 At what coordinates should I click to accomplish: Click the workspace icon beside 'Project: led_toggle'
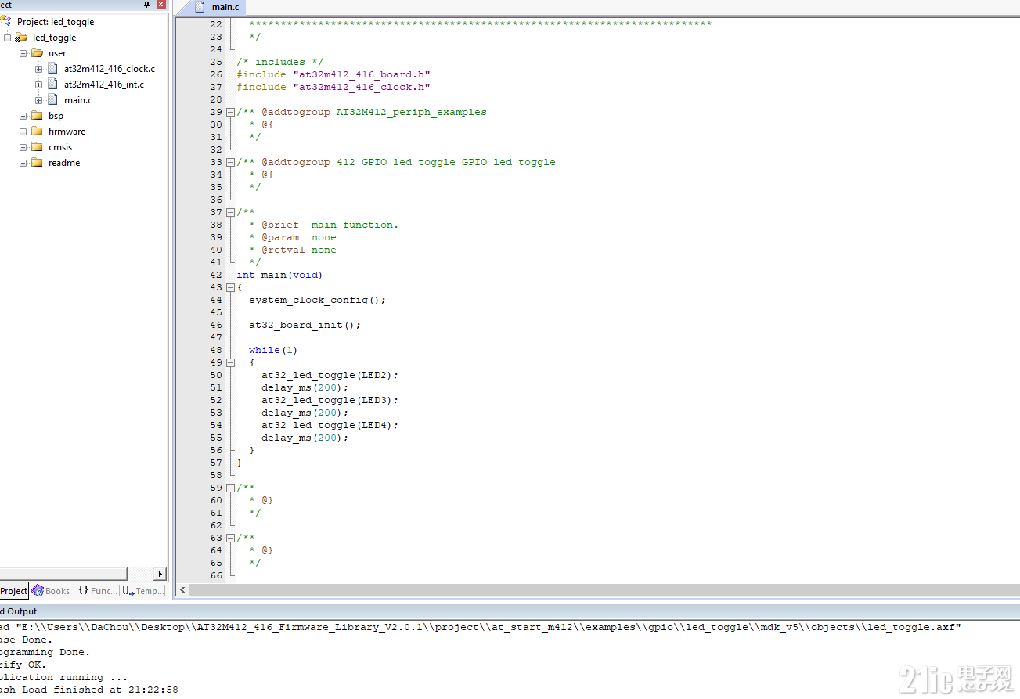(6, 22)
